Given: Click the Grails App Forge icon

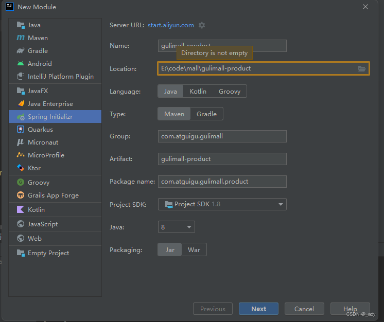Looking at the screenshot, I should (x=21, y=195).
